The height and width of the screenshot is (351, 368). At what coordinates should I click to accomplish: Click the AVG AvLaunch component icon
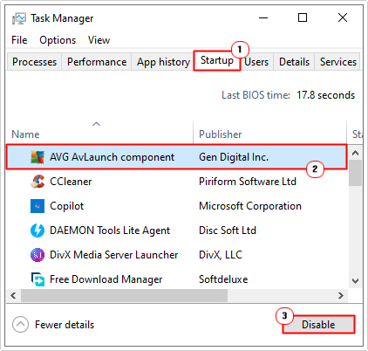[x=37, y=157]
